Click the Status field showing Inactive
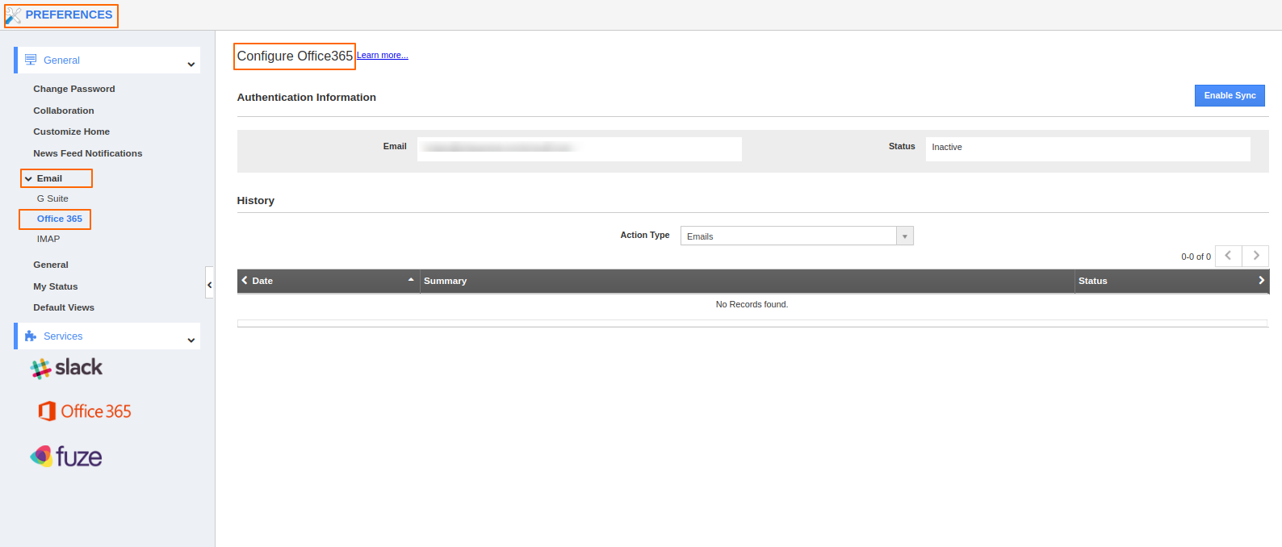The height and width of the screenshot is (547, 1282). (1088, 148)
